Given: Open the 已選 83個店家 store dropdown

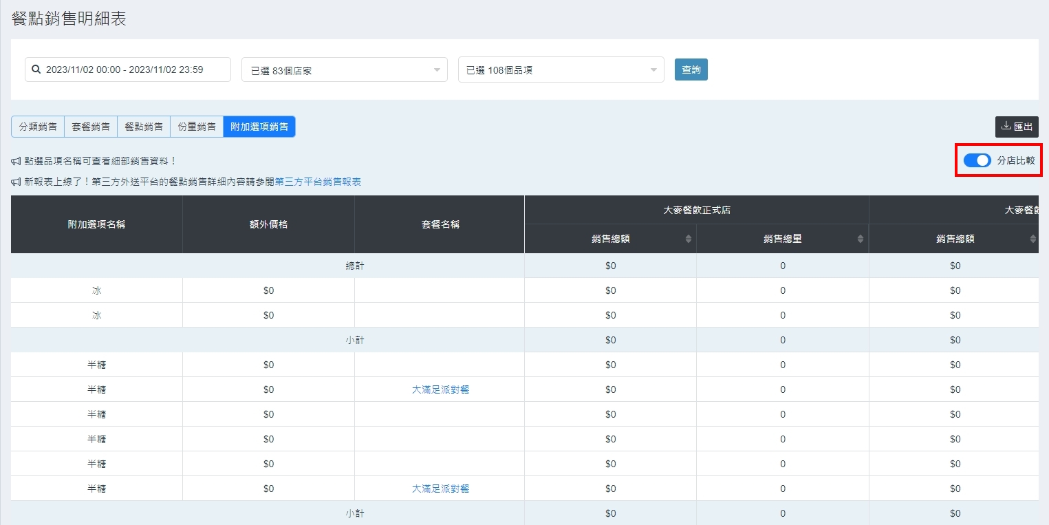Looking at the screenshot, I should 344,70.
